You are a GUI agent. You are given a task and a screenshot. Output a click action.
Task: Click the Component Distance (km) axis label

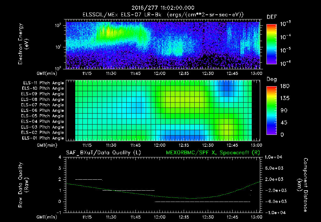pyautogui.click(x=302, y=185)
